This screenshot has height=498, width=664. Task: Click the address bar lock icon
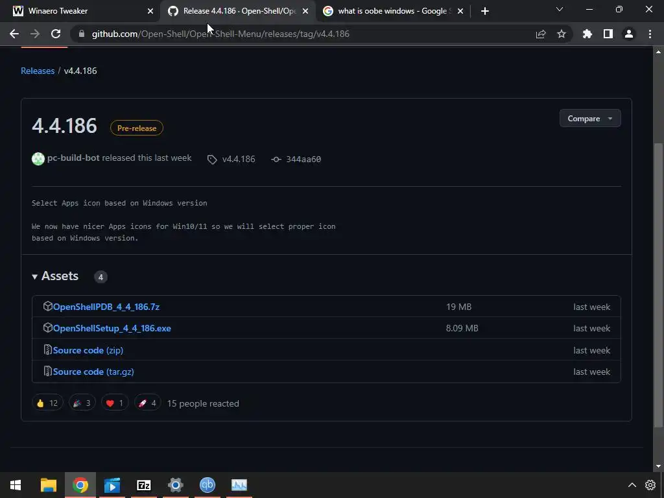[82, 34]
